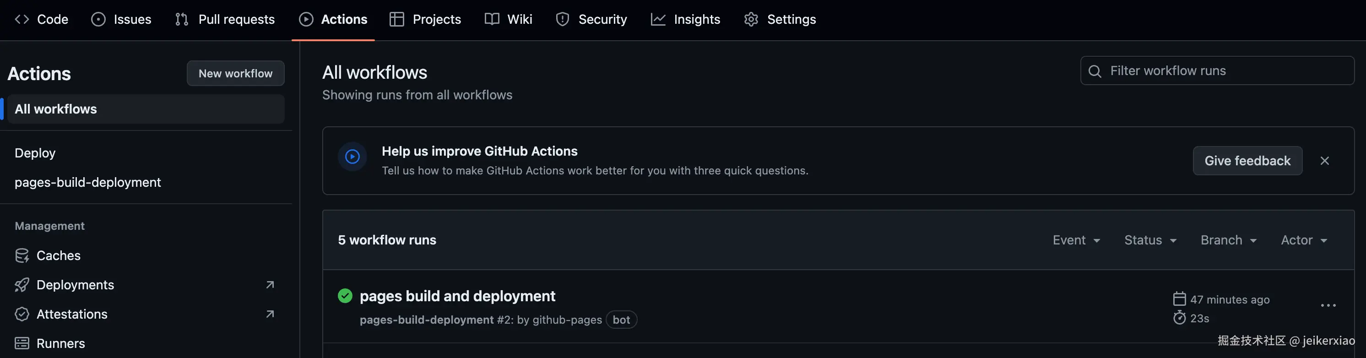Select the Deploy workflow in sidebar
Viewport: 1366px width, 358px height.
(x=35, y=153)
